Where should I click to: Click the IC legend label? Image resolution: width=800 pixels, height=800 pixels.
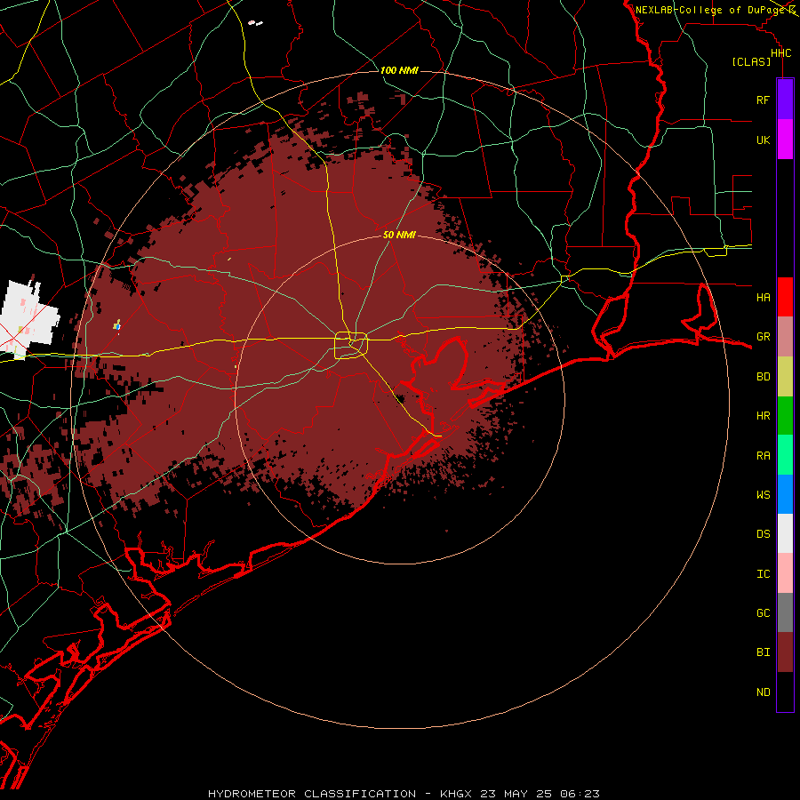763,574
